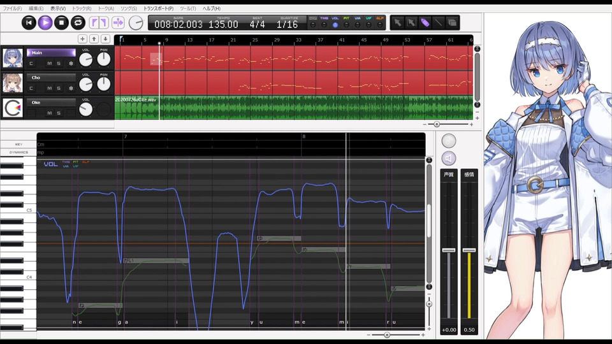
Task: Mute the Oke track
Action: [x=50, y=113]
